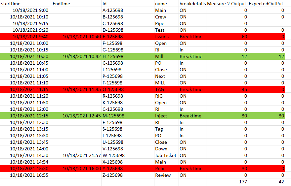Select the starttime column header cell
The image size is (291, 186).
click(25, 4)
